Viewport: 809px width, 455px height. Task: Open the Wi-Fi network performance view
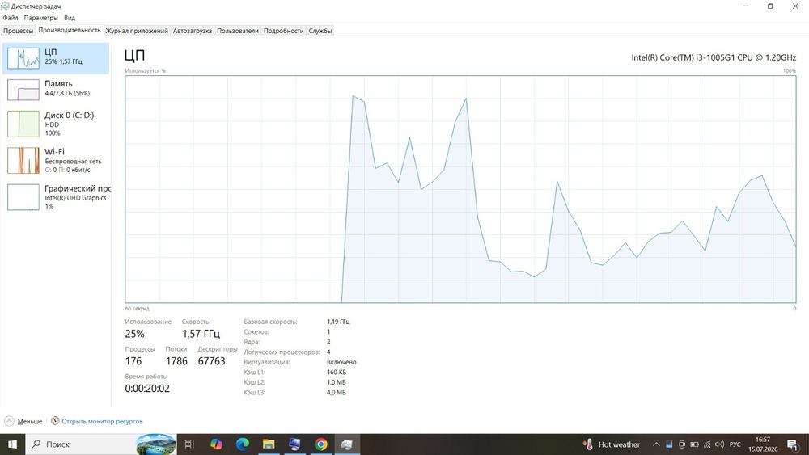tap(55, 160)
